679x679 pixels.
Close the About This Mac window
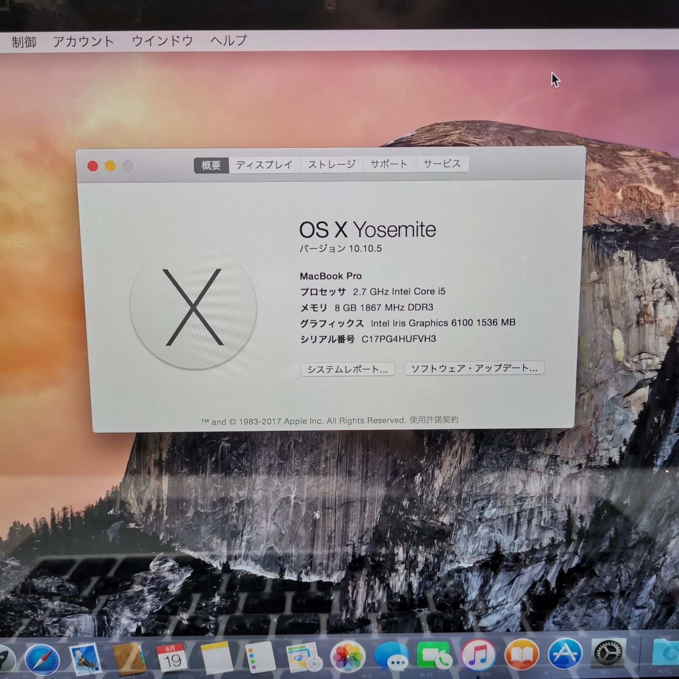(93, 166)
